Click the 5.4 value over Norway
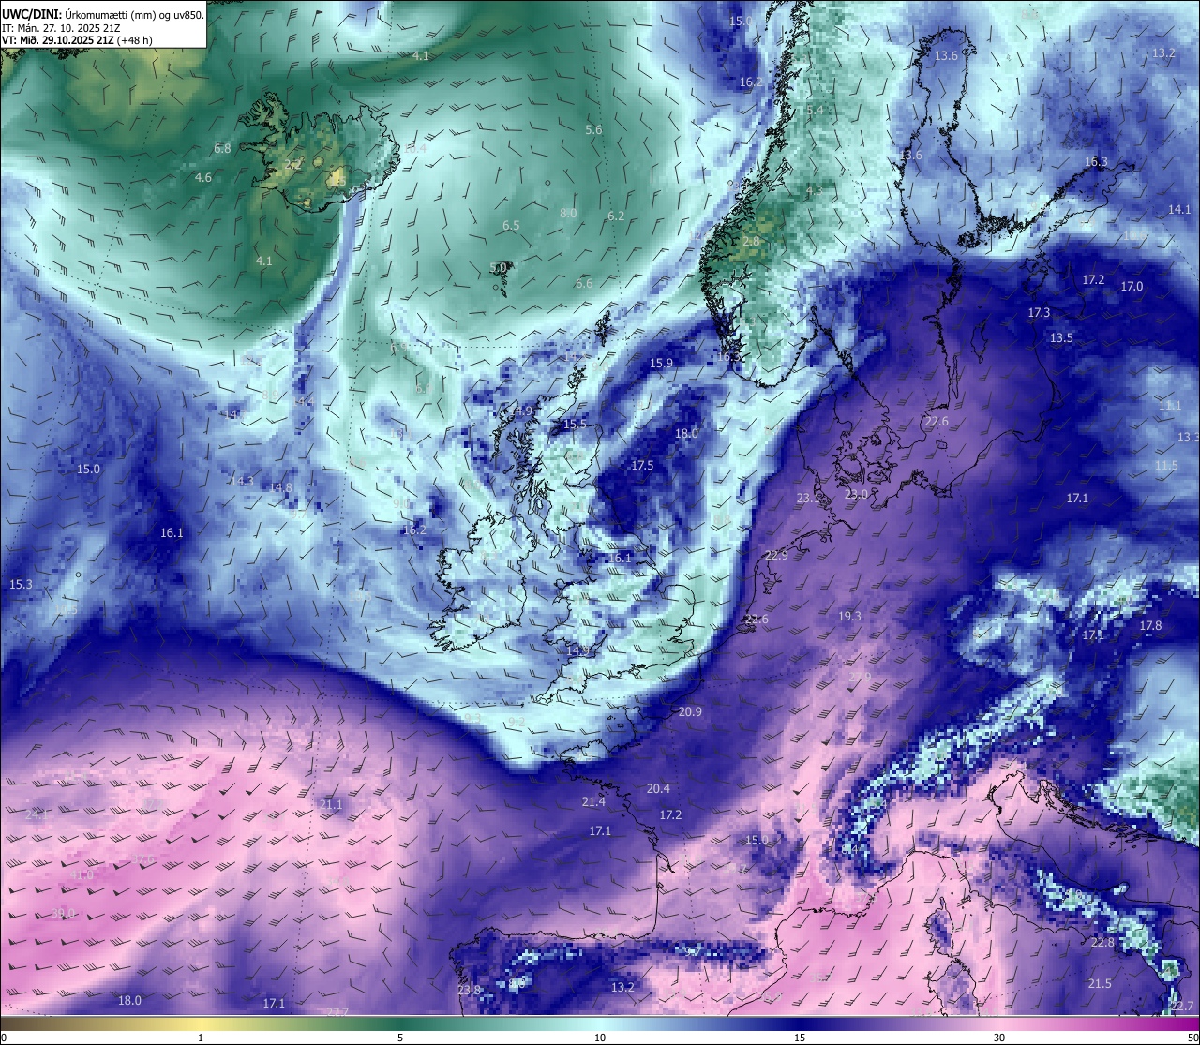 [815, 110]
